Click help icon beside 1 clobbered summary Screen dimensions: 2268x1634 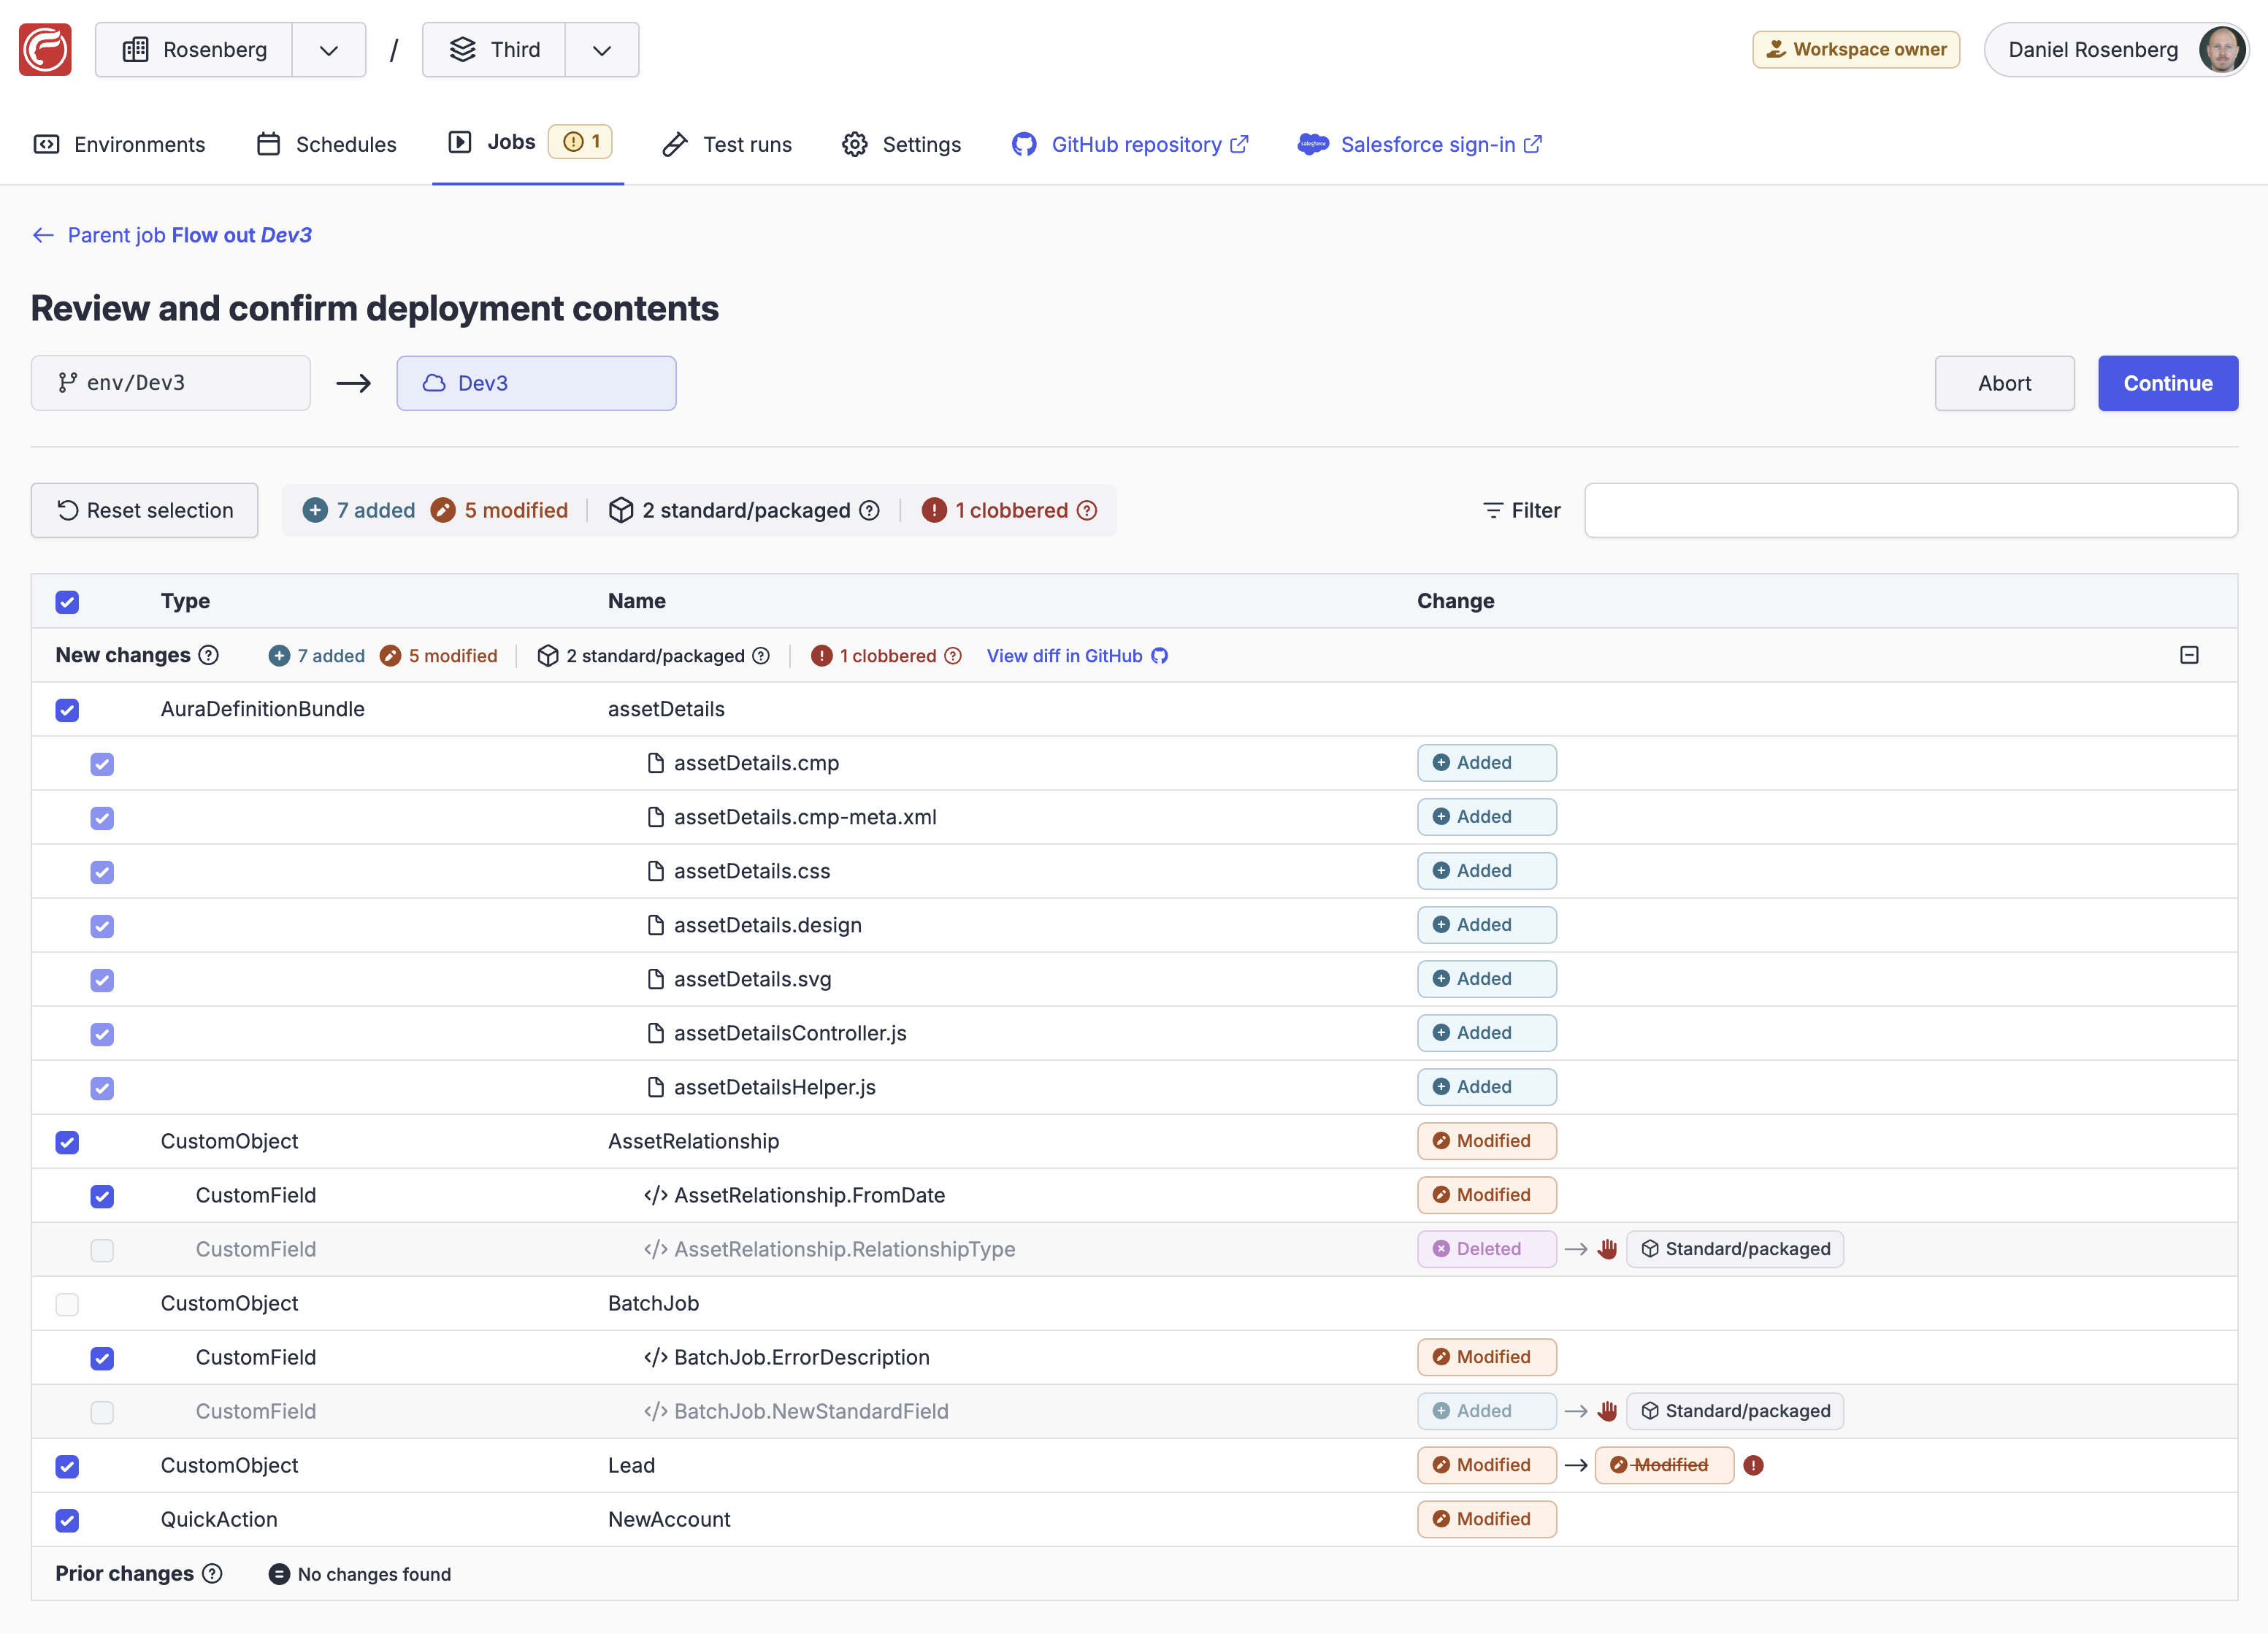pyautogui.click(x=1087, y=511)
